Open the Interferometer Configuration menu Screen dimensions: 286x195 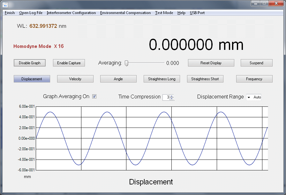pyautogui.click(x=71, y=13)
